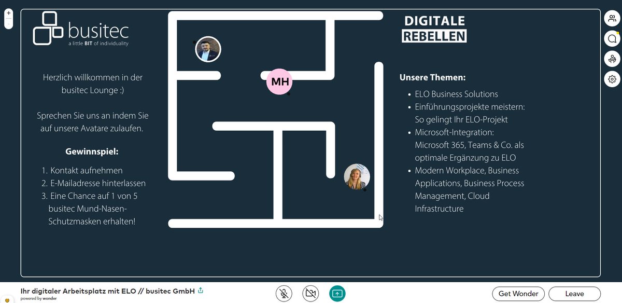The image size is (622, 303).
Task: Start screen sharing with teal button
Action: click(x=337, y=294)
